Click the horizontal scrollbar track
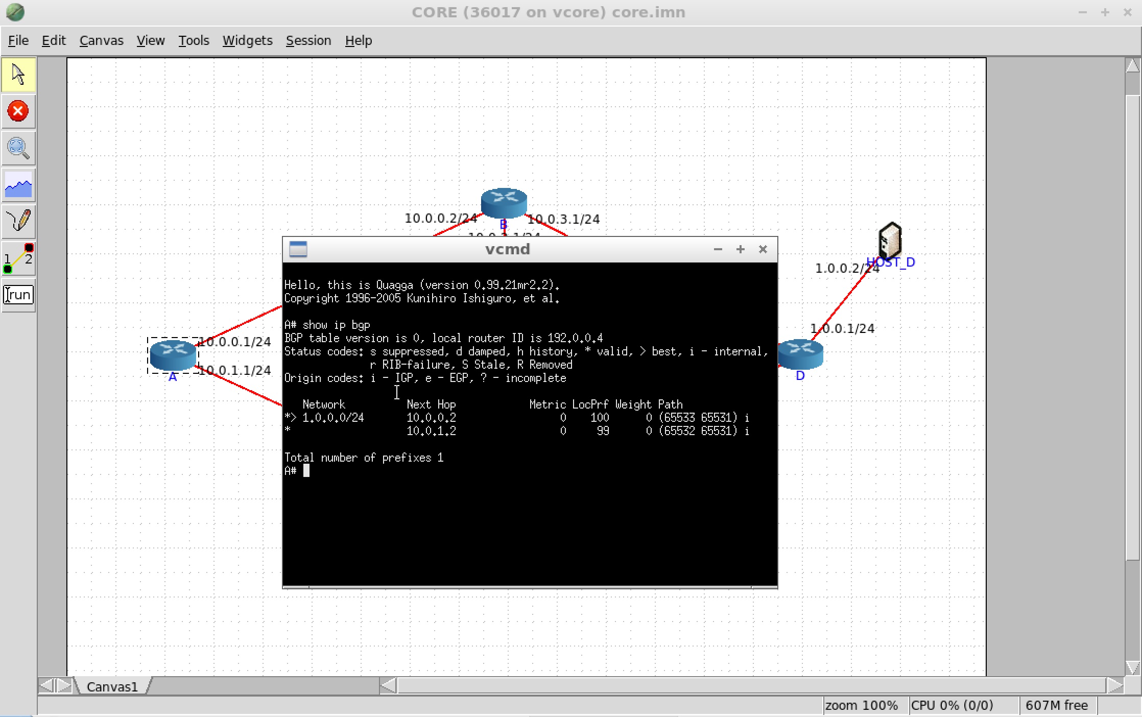Image resolution: width=1142 pixels, height=717 pixels. 752,685
